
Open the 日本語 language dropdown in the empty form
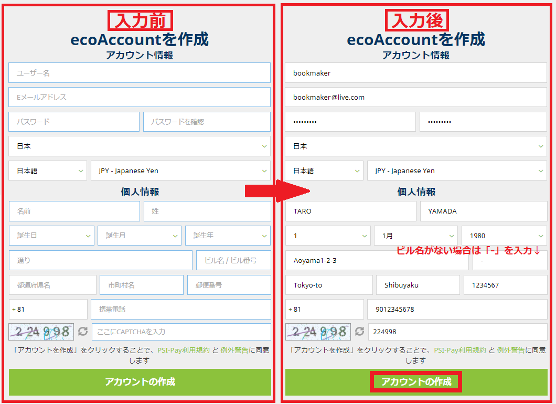(x=48, y=171)
